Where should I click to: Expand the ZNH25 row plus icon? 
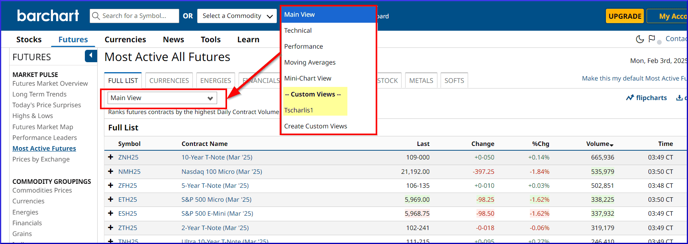[111, 157]
